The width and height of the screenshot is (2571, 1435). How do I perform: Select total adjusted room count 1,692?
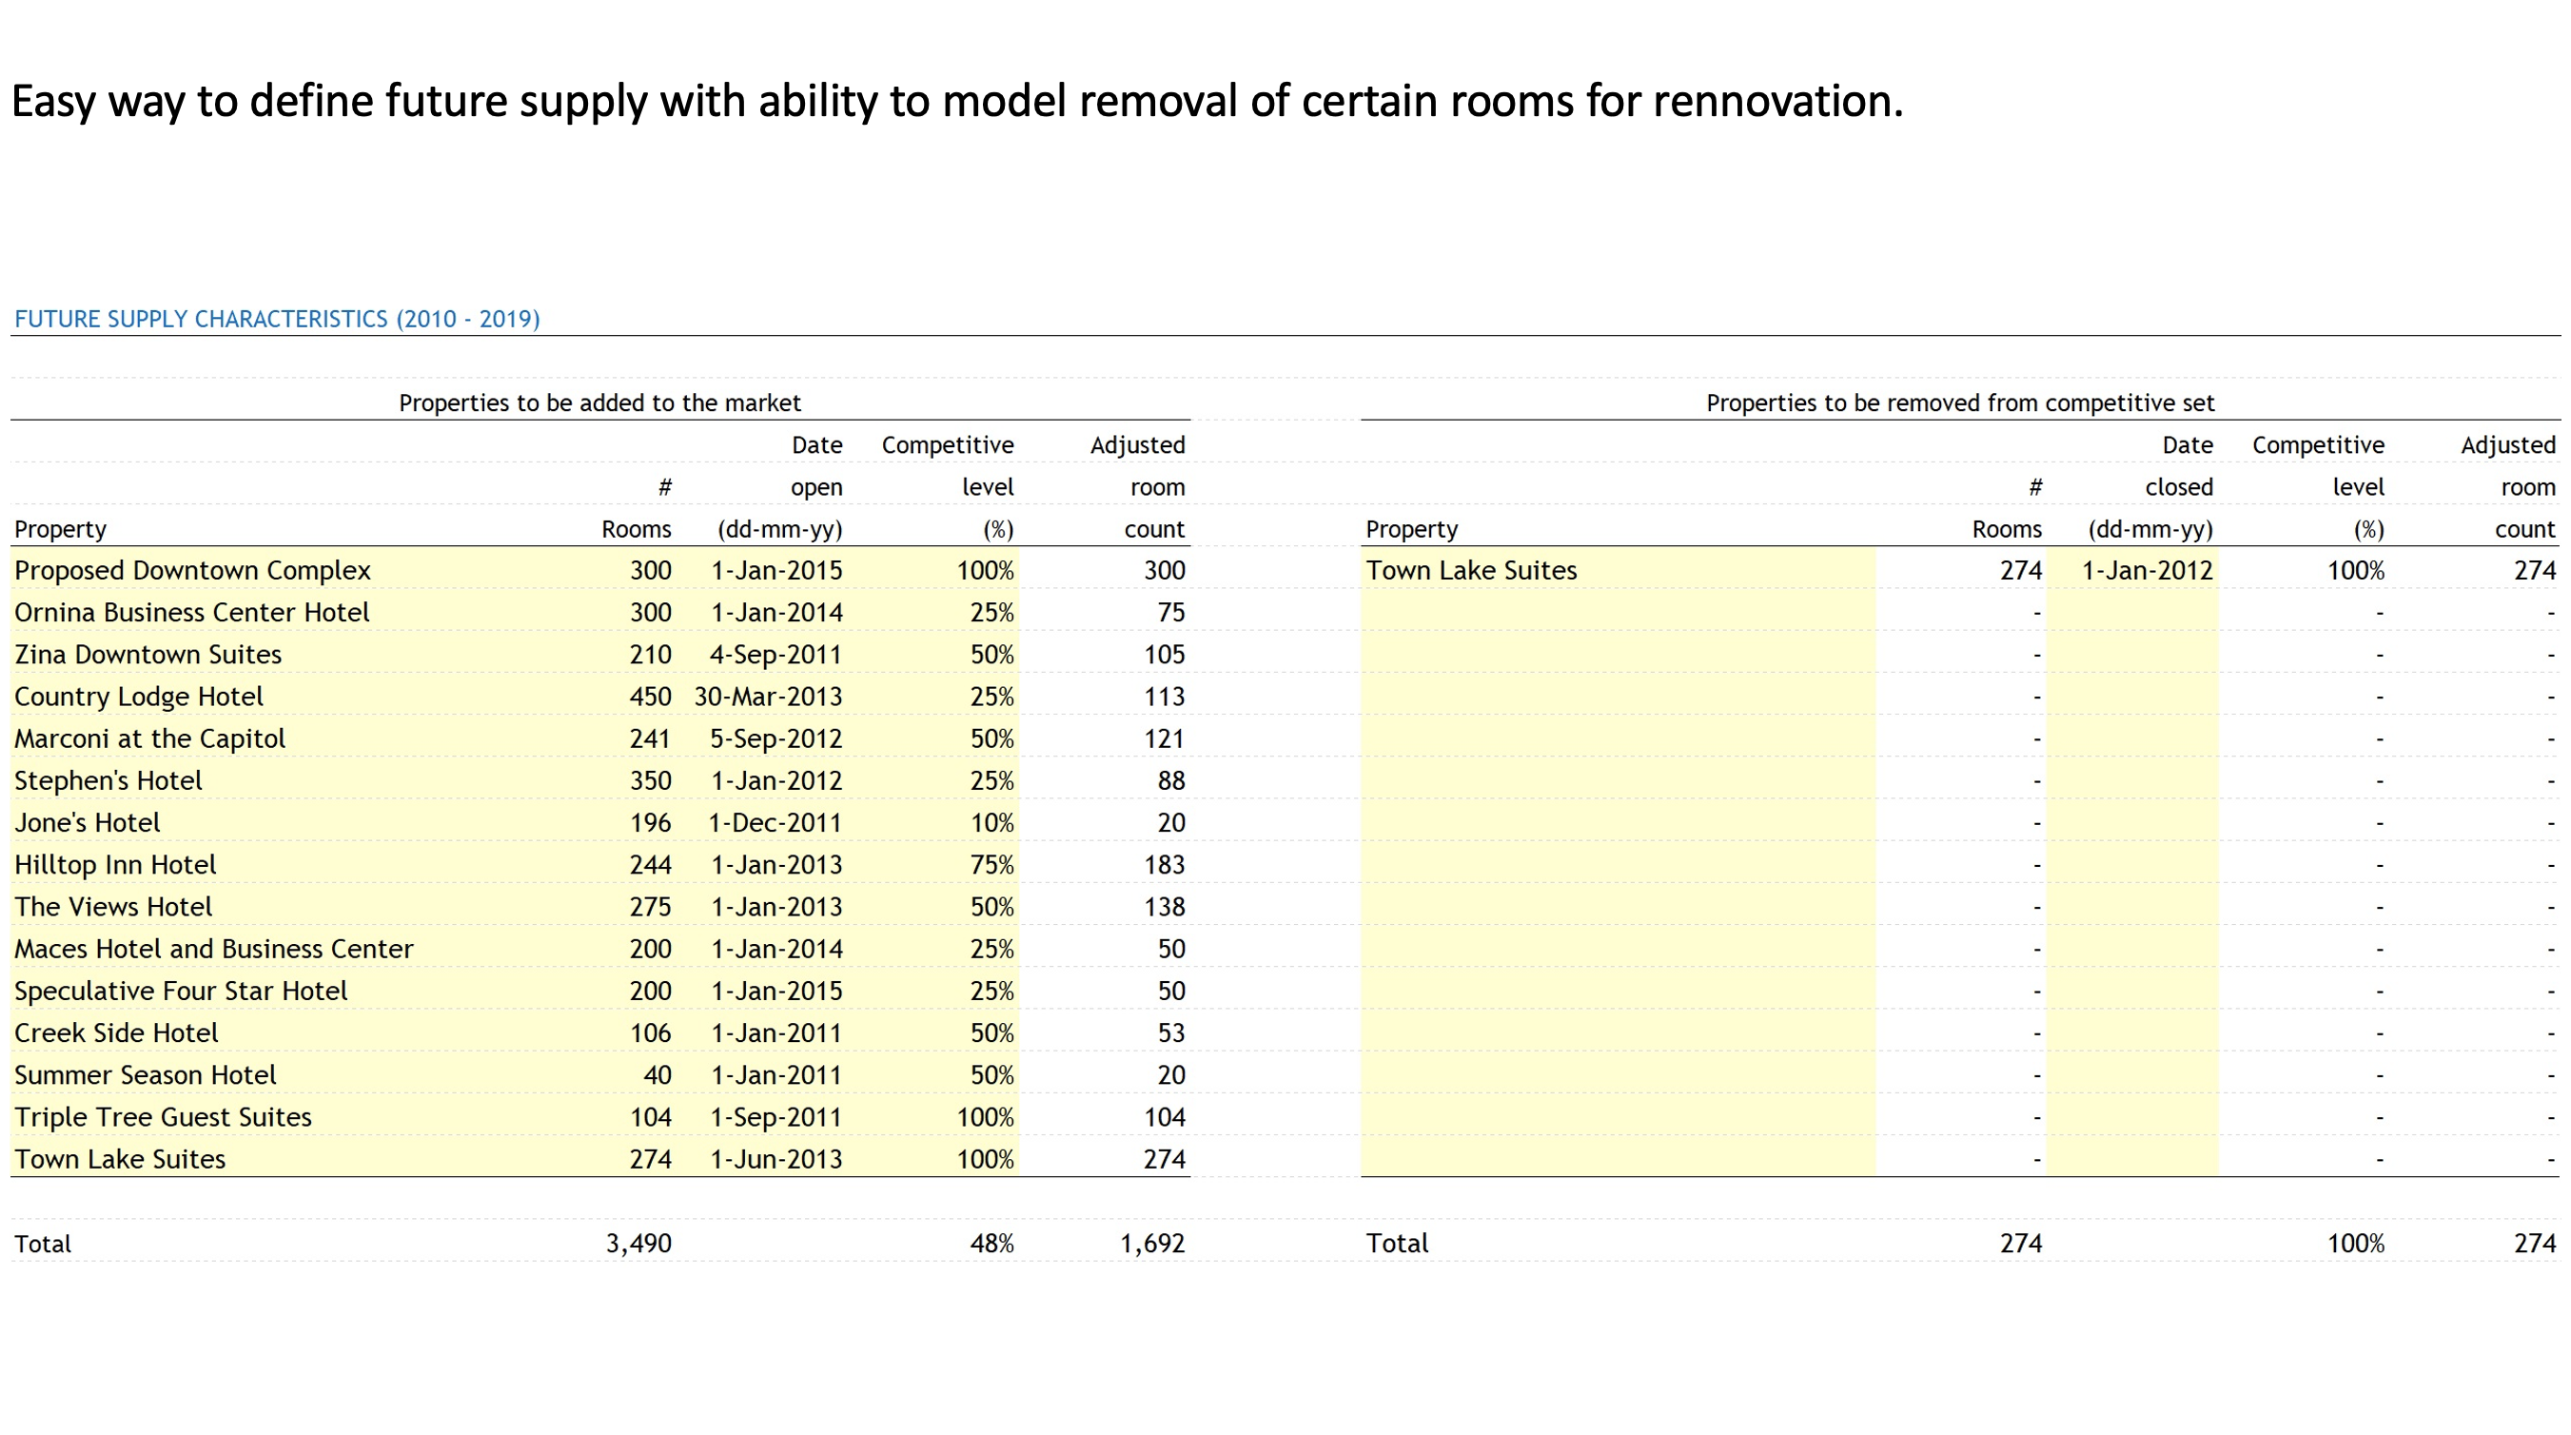(x=1151, y=1244)
